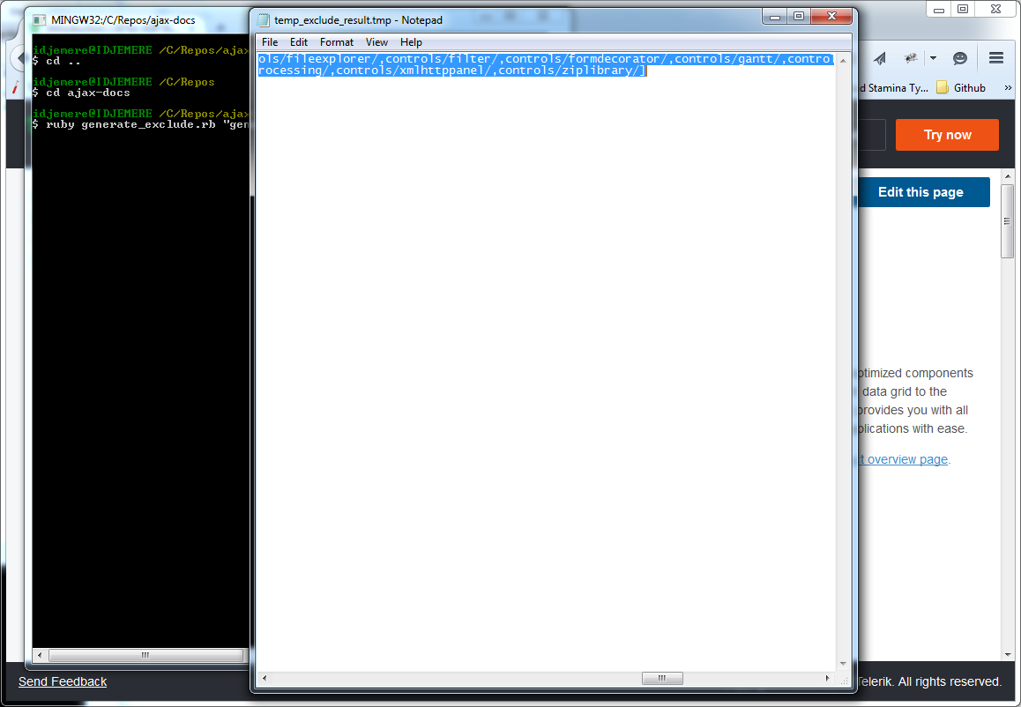Click the terminal's horizontal scrollbar thumb
Viewport: 1021px width, 707px height.
(145, 655)
